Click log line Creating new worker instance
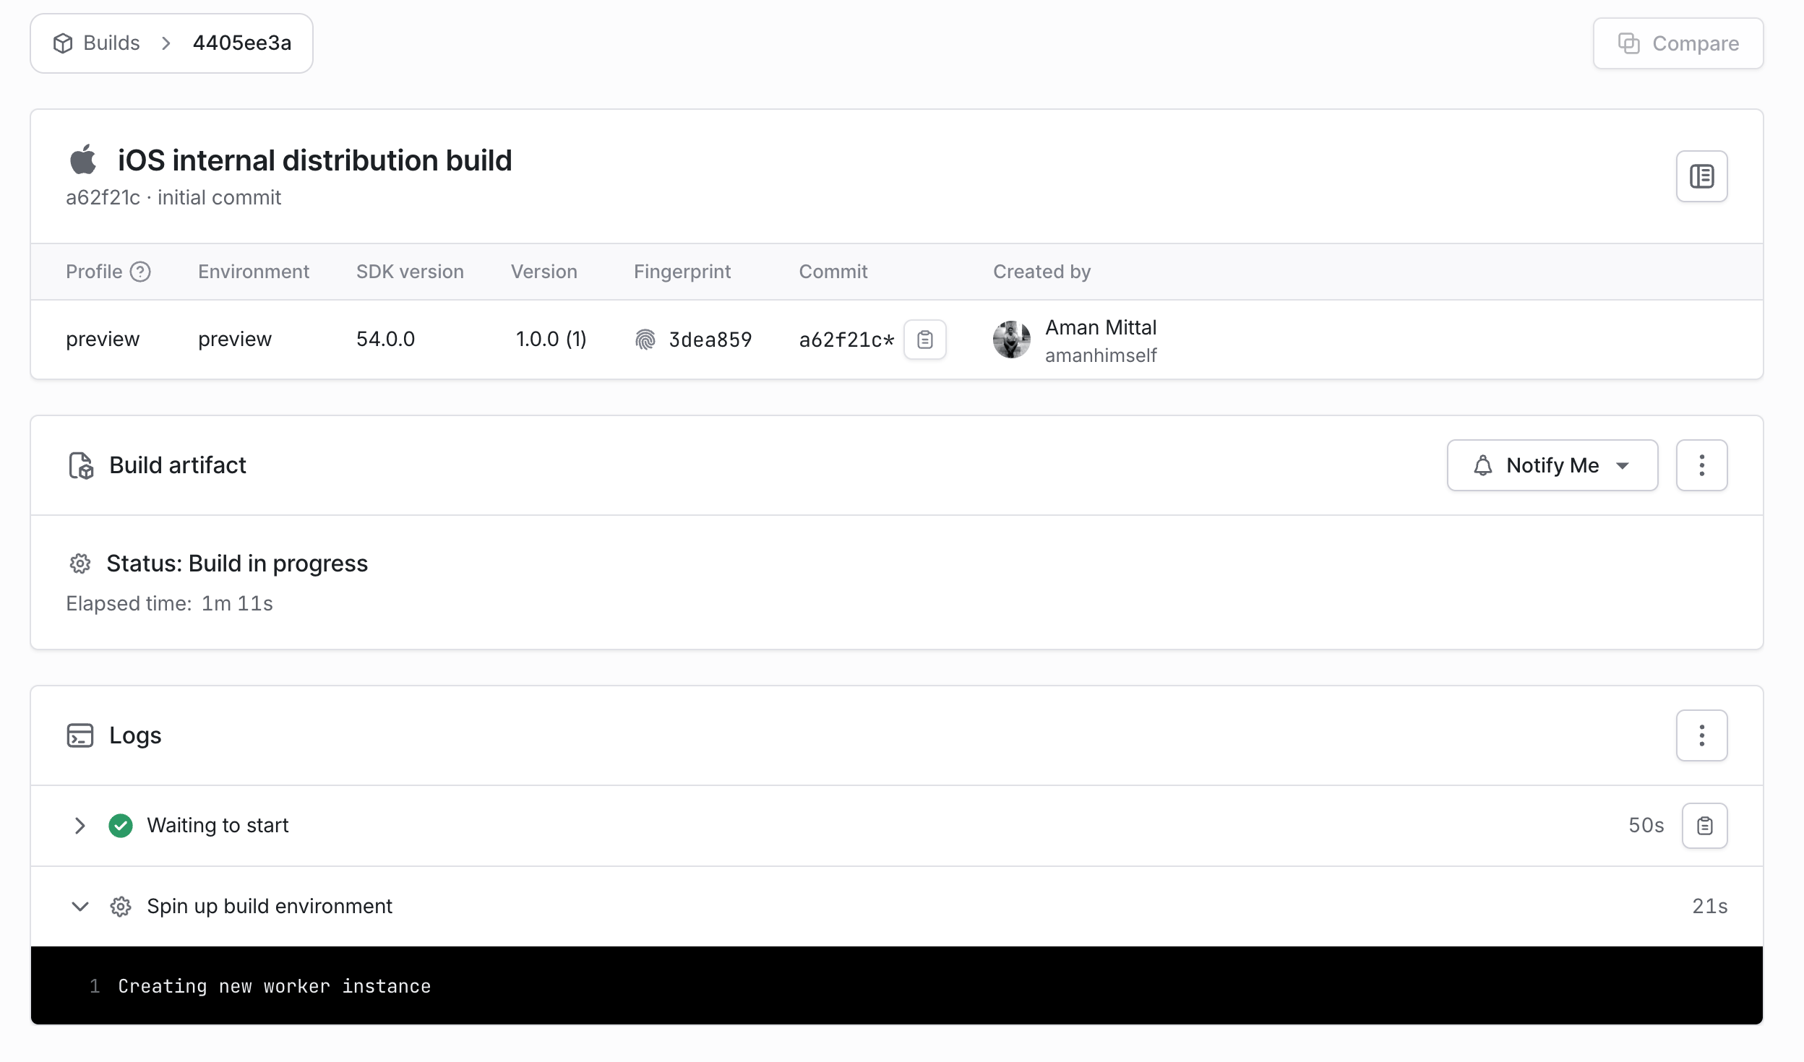This screenshot has width=1804, height=1062. (x=274, y=986)
